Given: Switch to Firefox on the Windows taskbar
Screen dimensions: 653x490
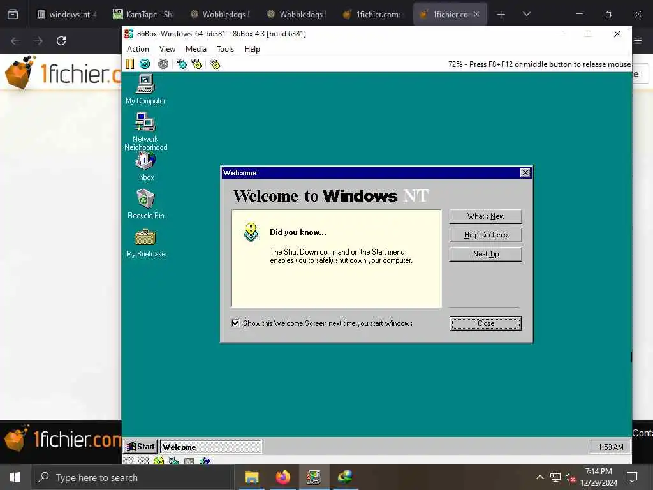Looking at the screenshot, I should point(282,477).
